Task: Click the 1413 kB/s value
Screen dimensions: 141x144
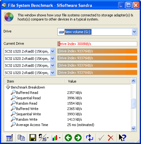Action: pos(75,119)
